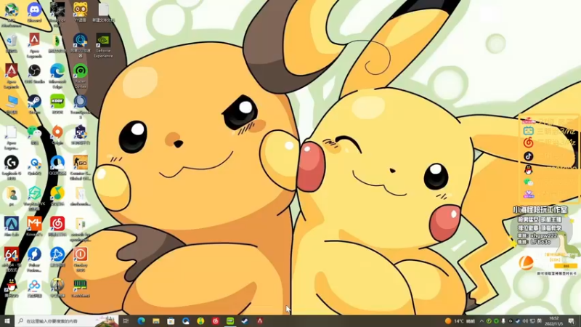
Task: Launch Counter-Strike Global Offensive from the desktop
Action: coord(80,168)
